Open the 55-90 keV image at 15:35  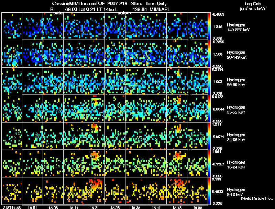135,81
